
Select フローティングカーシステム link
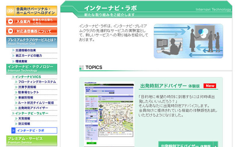click(37, 82)
